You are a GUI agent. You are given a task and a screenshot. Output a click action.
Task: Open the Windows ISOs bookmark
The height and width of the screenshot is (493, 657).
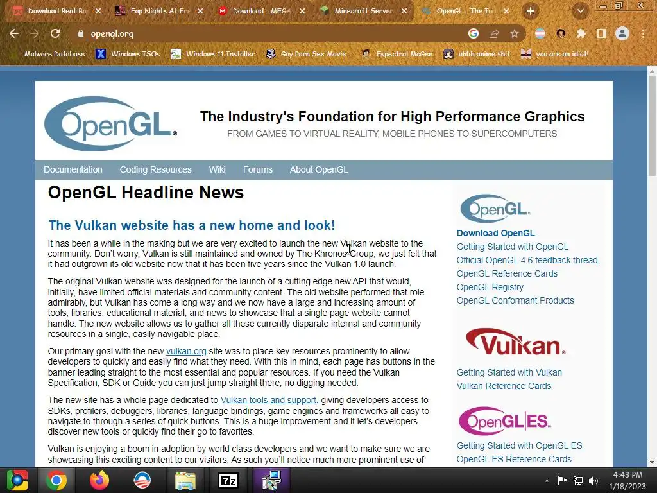click(128, 54)
